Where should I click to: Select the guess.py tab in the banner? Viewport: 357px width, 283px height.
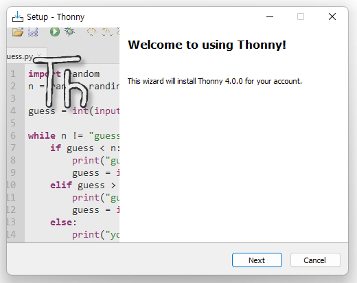click(x=20, y=56)
